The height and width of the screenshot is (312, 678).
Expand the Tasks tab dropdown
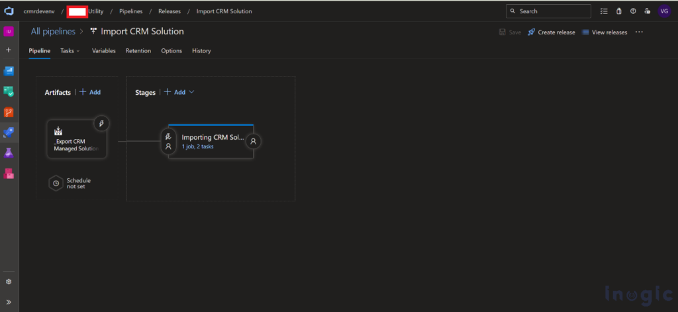(70, 50)
